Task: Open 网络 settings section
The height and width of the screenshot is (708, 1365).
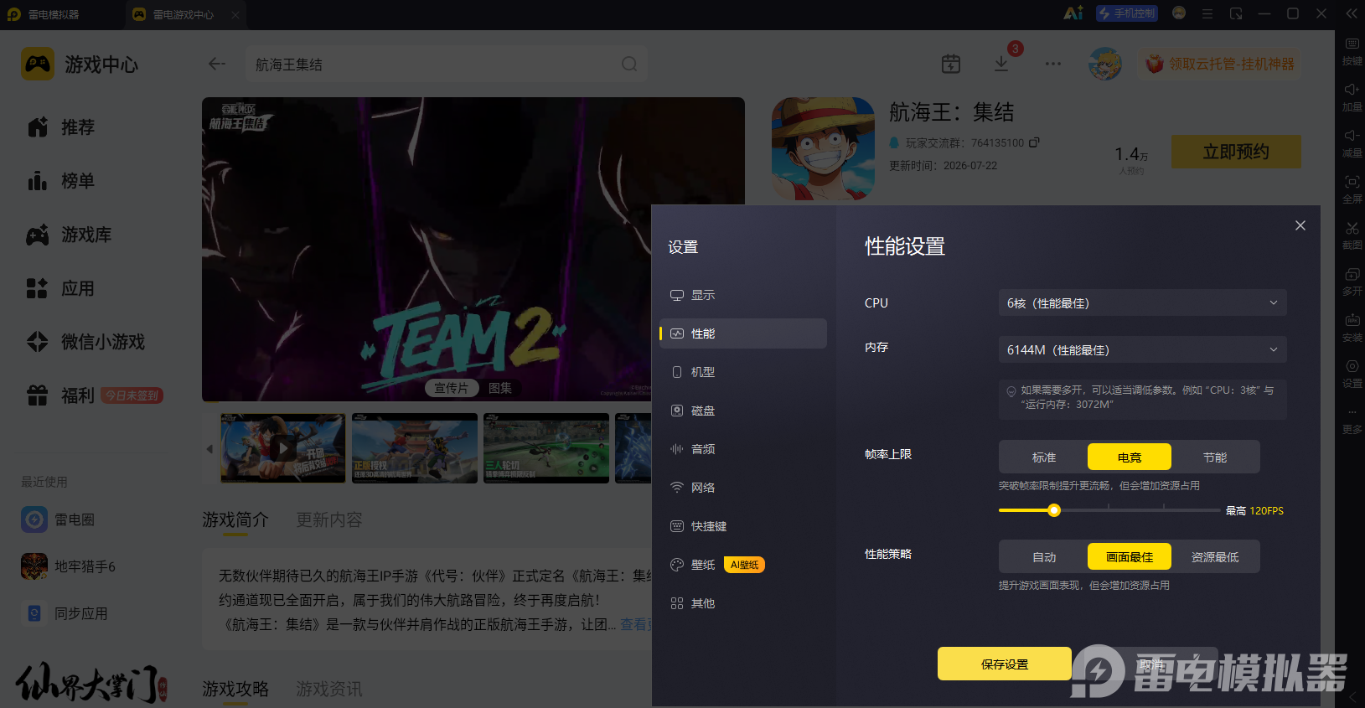Action: 743,488
